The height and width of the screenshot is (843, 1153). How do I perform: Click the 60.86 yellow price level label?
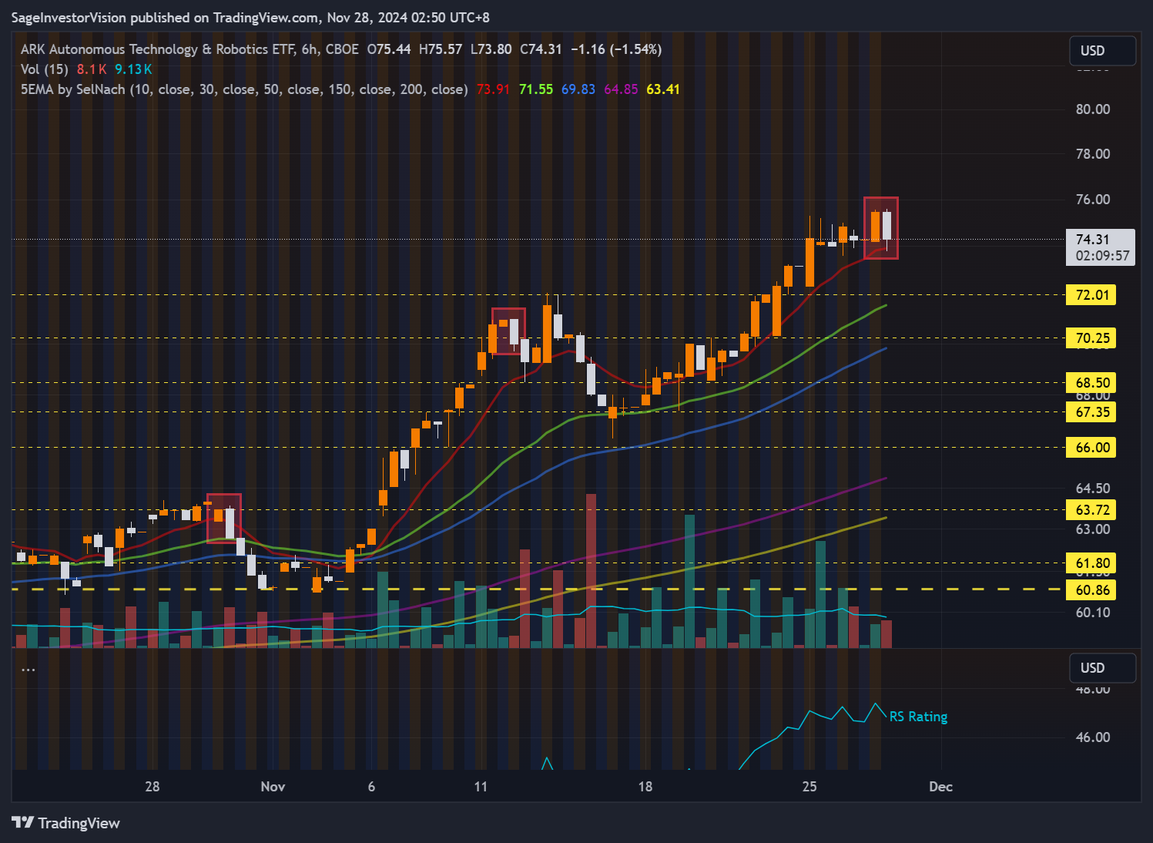pos(1091,590)
